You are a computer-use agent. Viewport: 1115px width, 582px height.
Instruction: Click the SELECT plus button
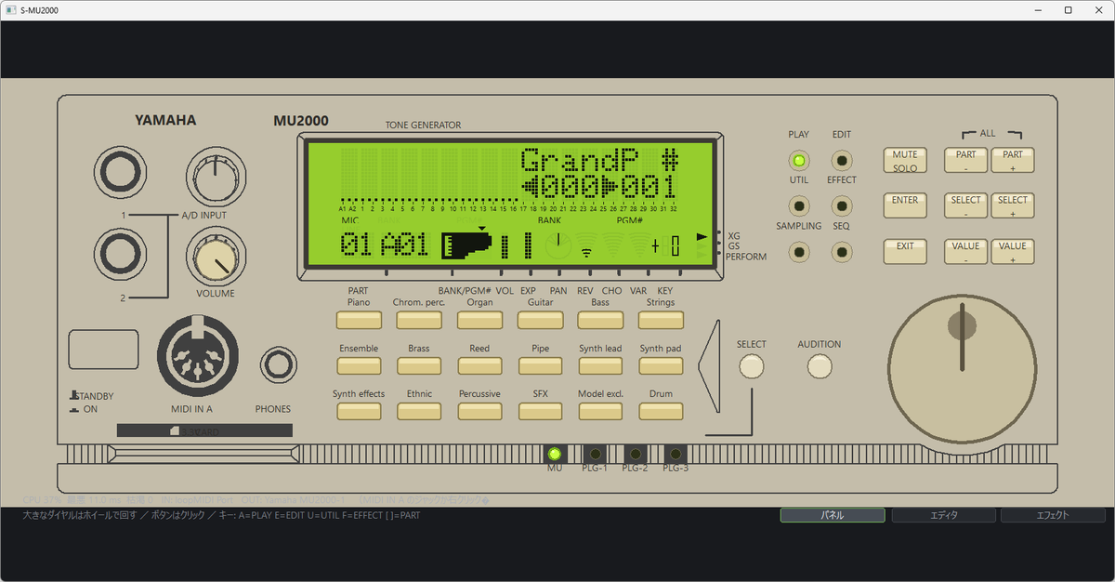pyautogui.click(x=1013, y=206)
